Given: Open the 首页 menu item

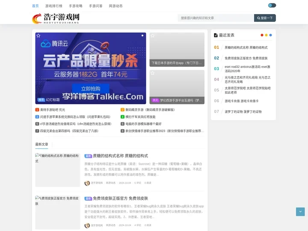Looking at the screenshot, I should (36, 6).
